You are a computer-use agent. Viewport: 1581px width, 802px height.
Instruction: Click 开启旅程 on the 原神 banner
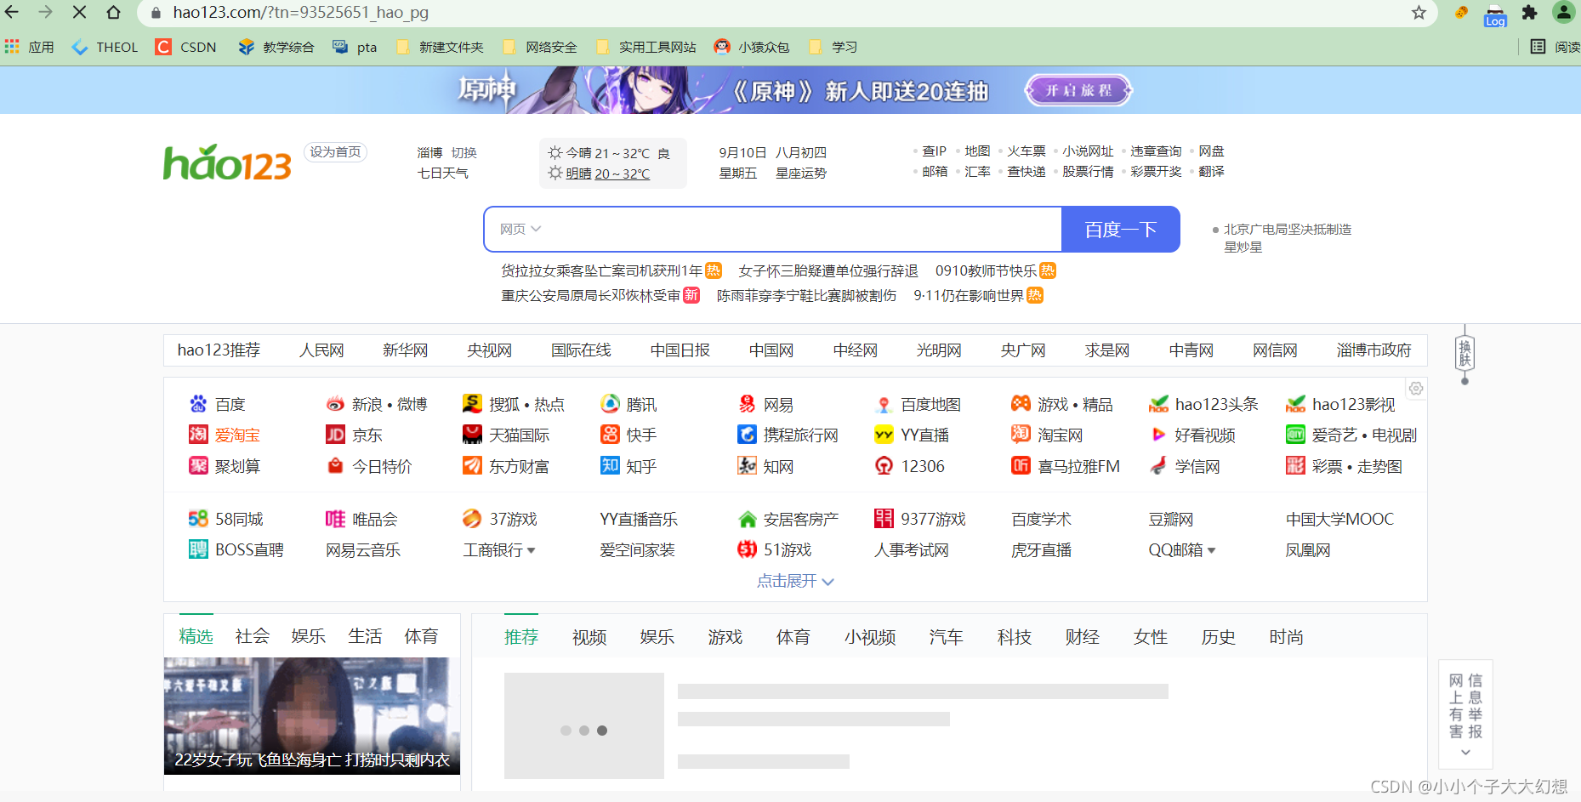(x=1078, y=90)
